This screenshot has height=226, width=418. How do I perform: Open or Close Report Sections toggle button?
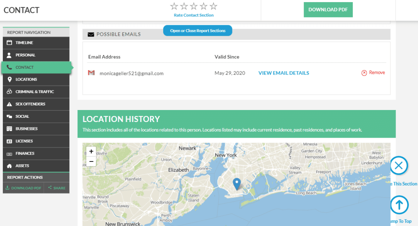pyautogui.click(x=197, y=31)
